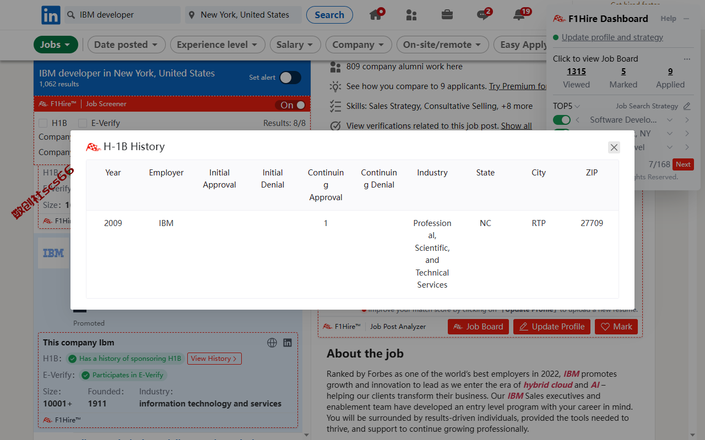Click the Initial Approval column header
Screen dimensions: 705x440
tap(219, 179)
